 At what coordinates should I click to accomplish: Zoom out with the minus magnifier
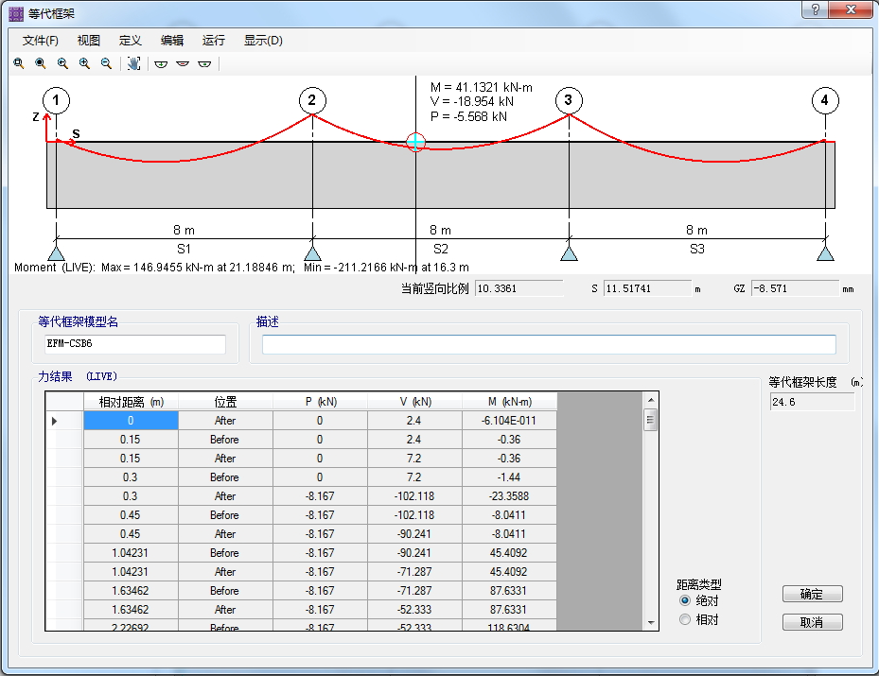(x=106, y=63)
